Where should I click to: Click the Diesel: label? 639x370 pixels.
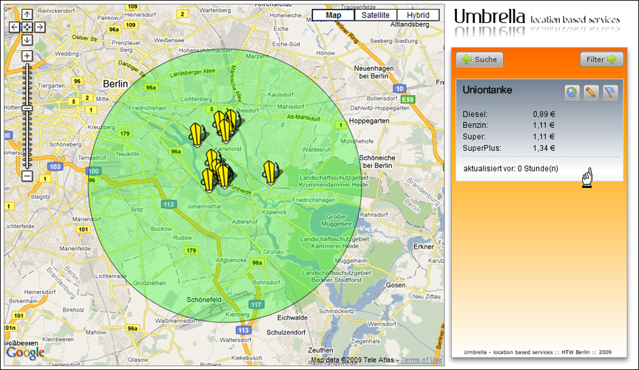[x=475, y=114]
